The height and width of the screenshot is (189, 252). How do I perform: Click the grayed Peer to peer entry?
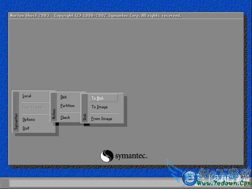click(x=33, y=107)
